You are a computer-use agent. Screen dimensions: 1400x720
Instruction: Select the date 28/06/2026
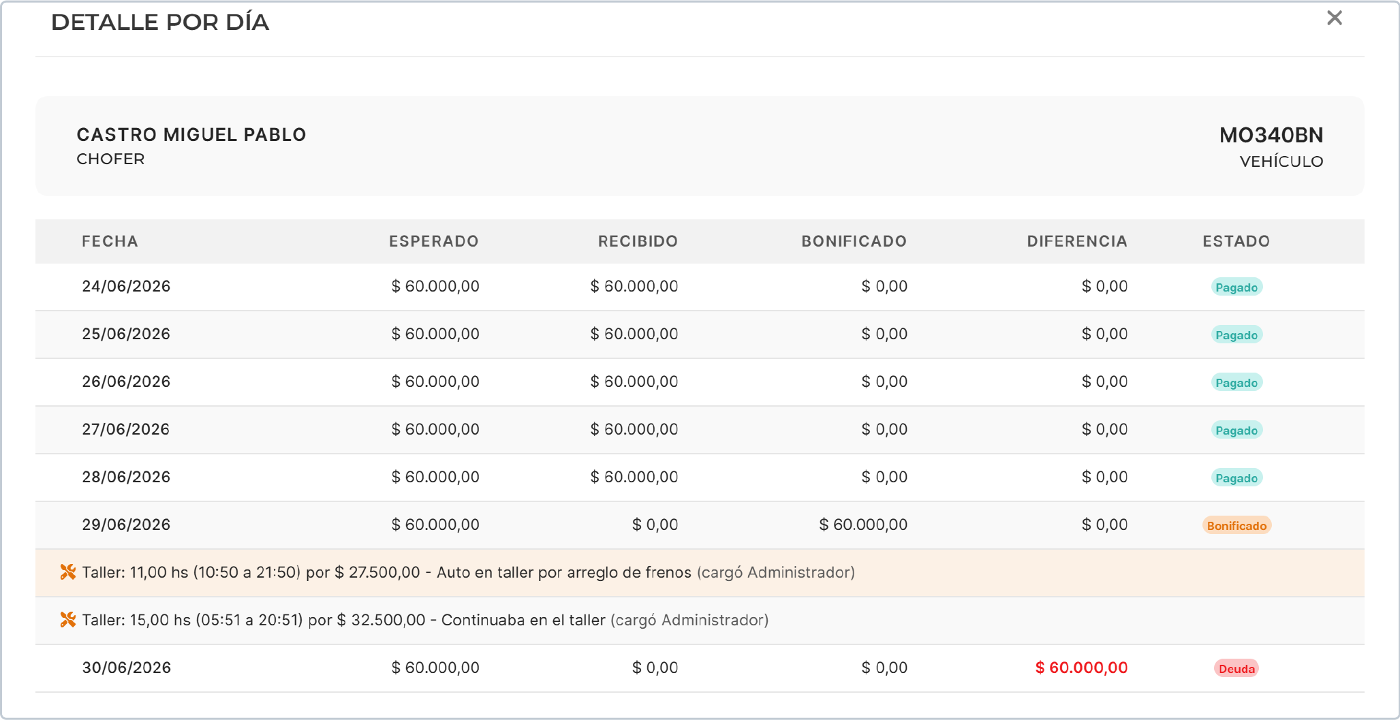(126, 477)
